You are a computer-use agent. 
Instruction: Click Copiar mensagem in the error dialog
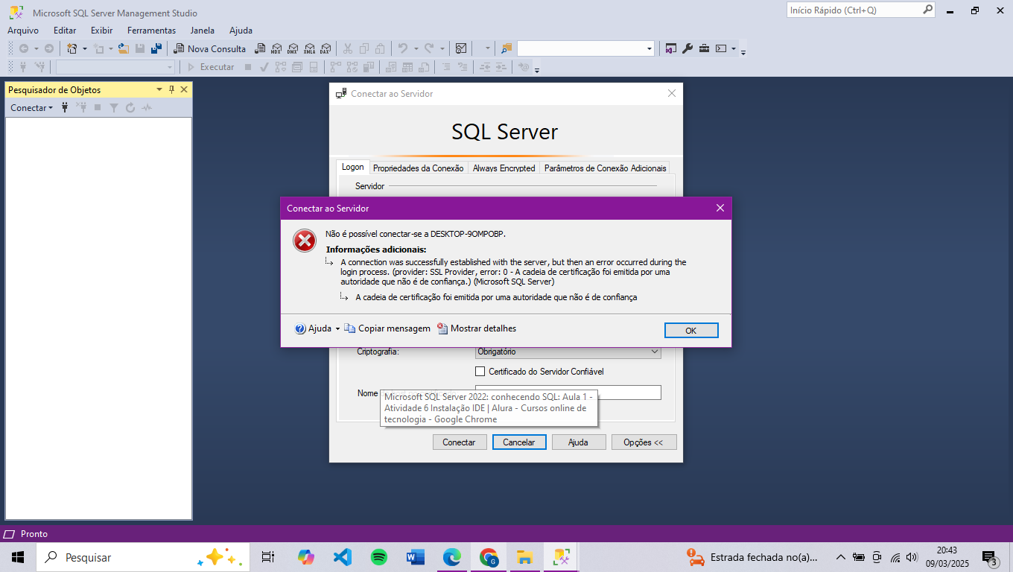[x=387, y=328]
